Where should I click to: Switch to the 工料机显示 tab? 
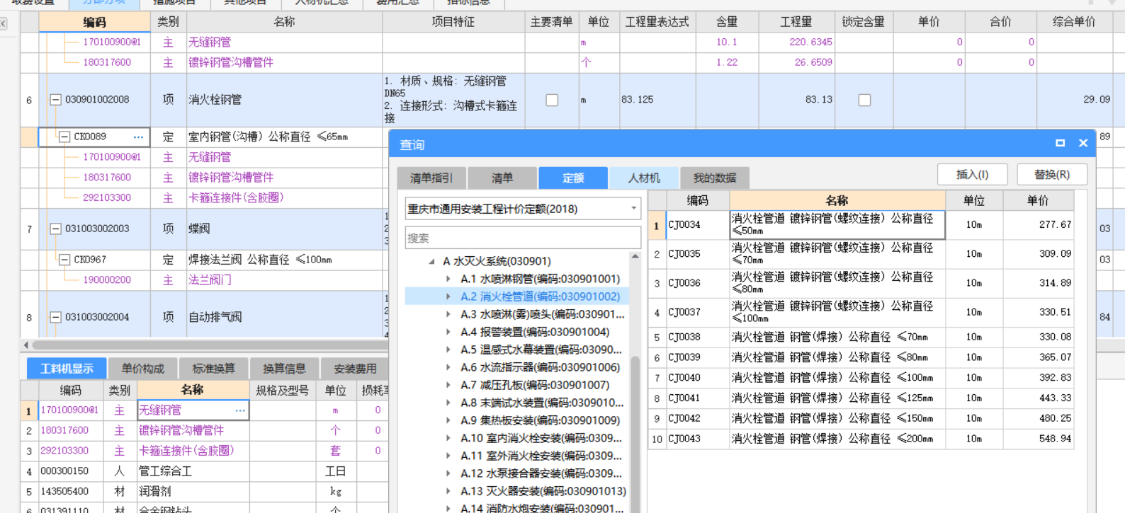[x=67, y=369]
